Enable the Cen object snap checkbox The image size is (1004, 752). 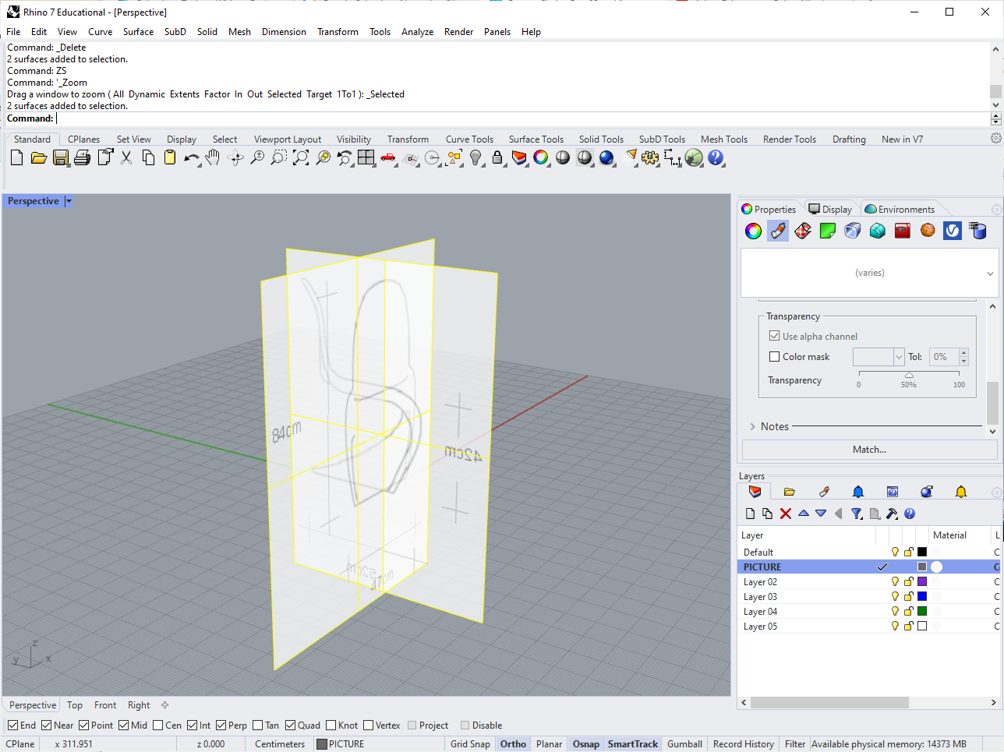pos(158,726)
